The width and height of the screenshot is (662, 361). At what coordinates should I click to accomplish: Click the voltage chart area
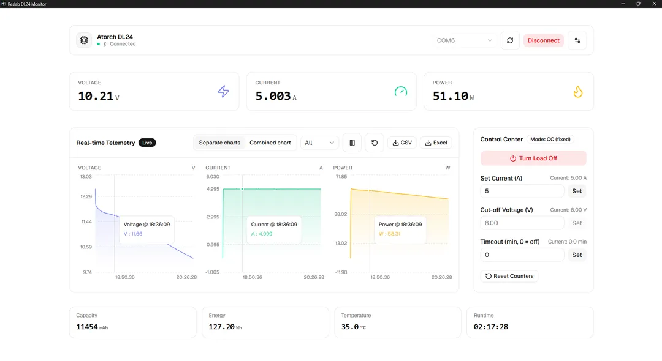143,224
